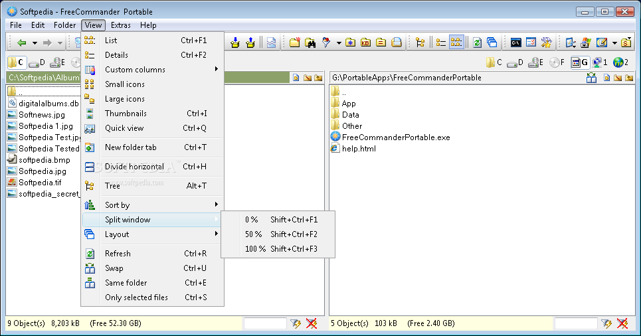Open the Edit menu

38,25
